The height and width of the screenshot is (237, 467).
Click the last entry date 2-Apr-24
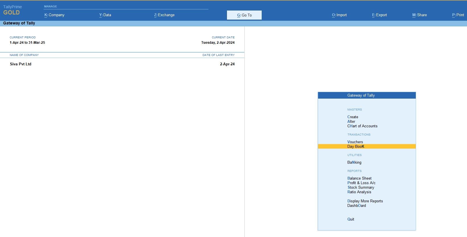pyautogui.click(x=227, y=64)
